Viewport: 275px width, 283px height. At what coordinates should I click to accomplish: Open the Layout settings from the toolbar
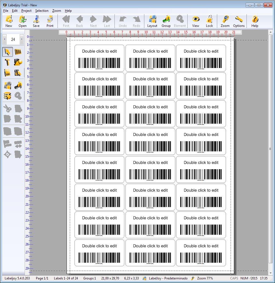[152, 21]
